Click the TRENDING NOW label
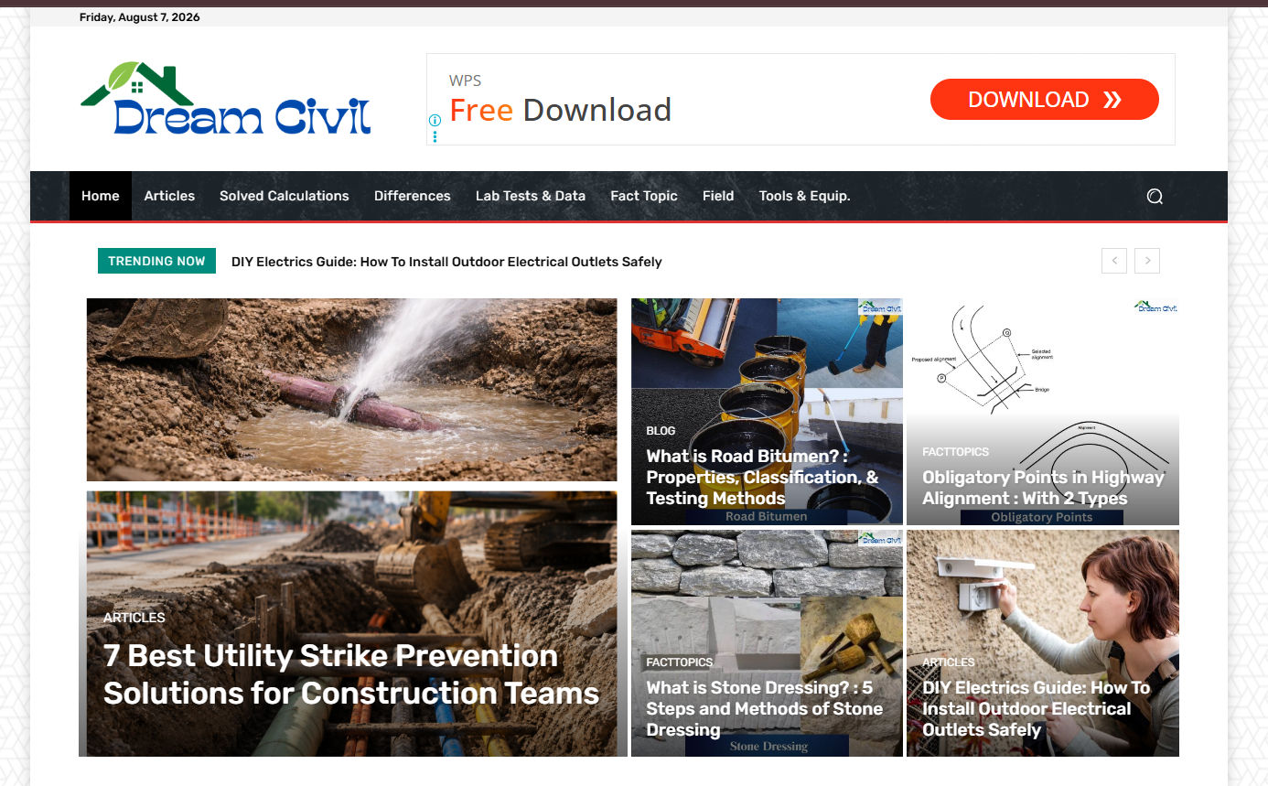 (156, 261)
